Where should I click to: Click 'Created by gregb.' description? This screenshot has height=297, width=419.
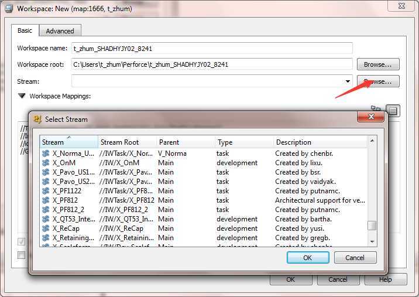(303, 238)
